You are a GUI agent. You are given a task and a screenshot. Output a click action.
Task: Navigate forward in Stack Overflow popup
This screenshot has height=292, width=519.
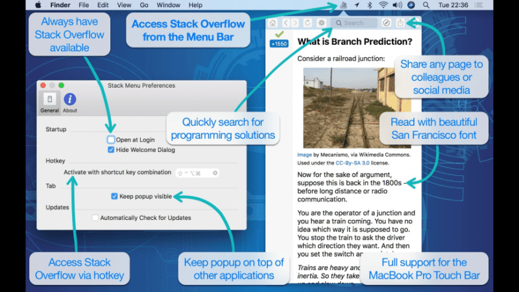point(295,23)
